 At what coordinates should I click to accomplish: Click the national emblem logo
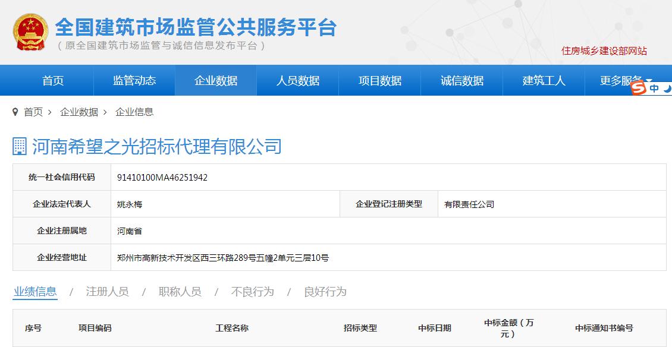click(30, 32)
